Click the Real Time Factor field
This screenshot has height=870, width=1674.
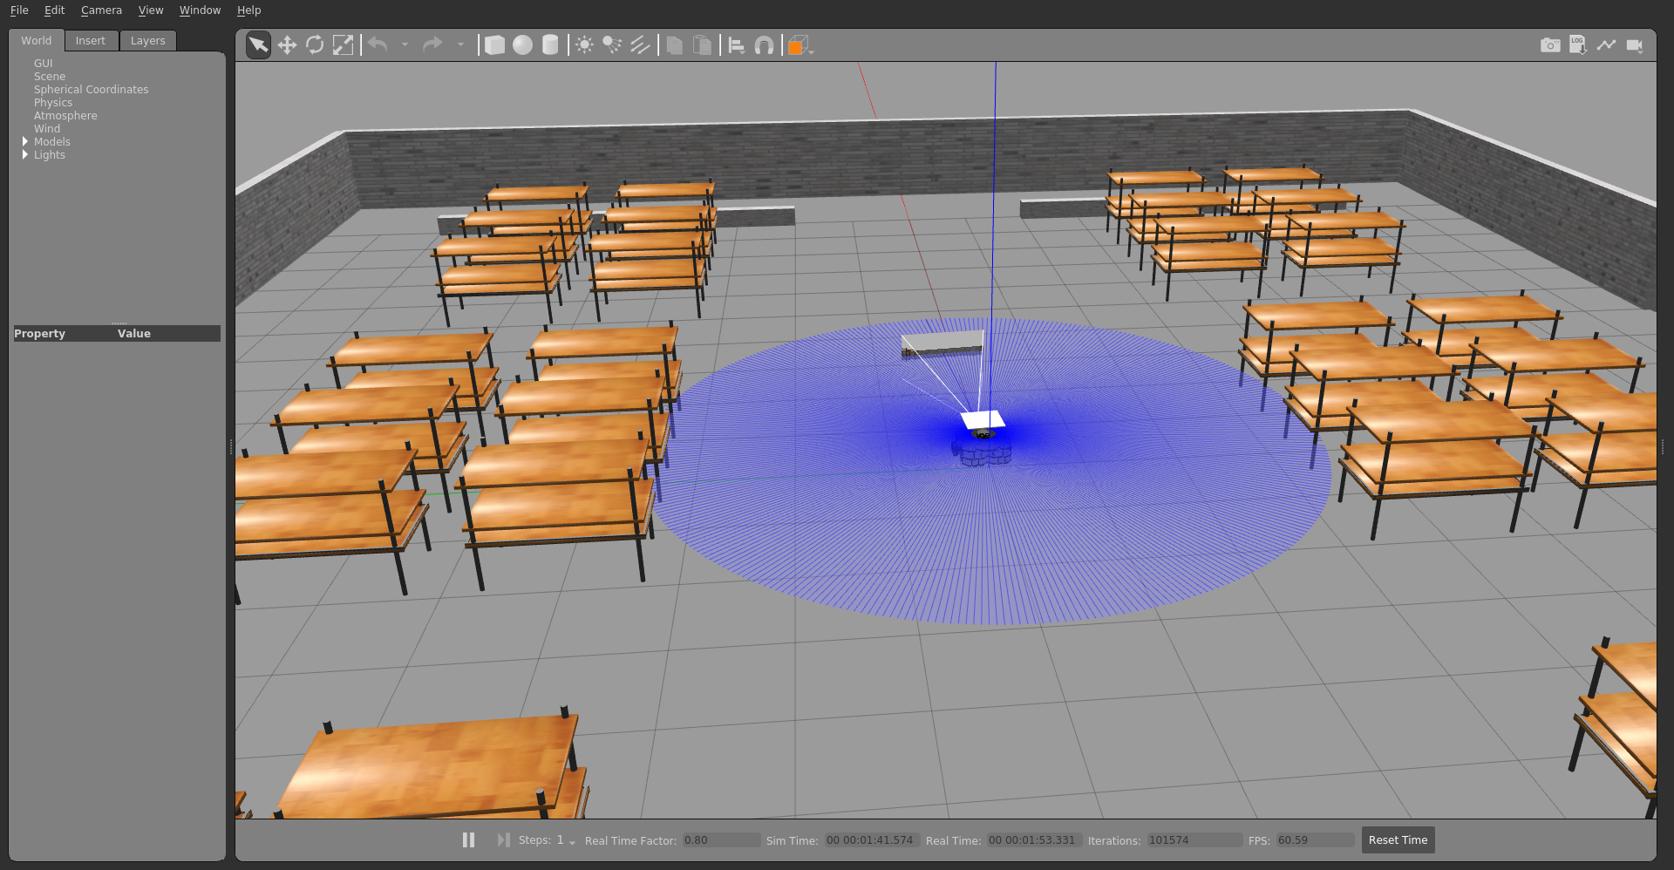pos(720,840)
